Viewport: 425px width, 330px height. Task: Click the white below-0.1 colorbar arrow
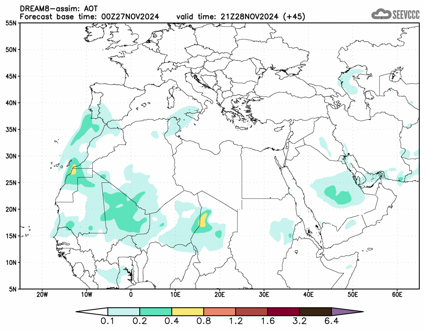[x=92, y=311]
